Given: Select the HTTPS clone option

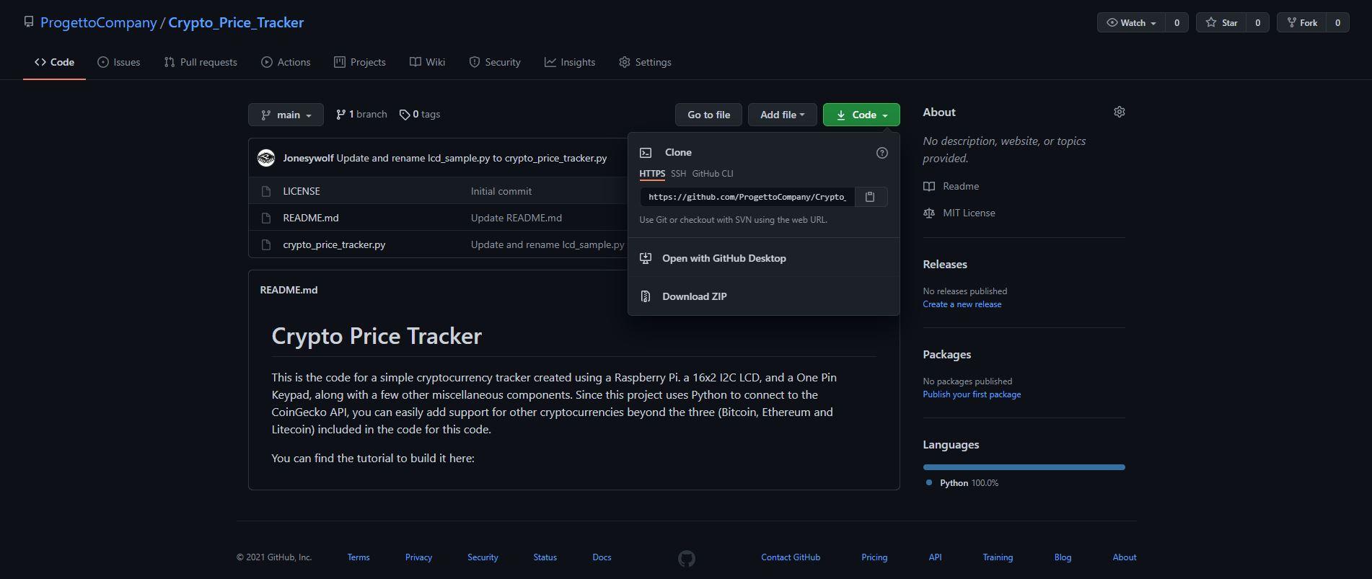Looking at the screenshot, I should tap(651, 174).
